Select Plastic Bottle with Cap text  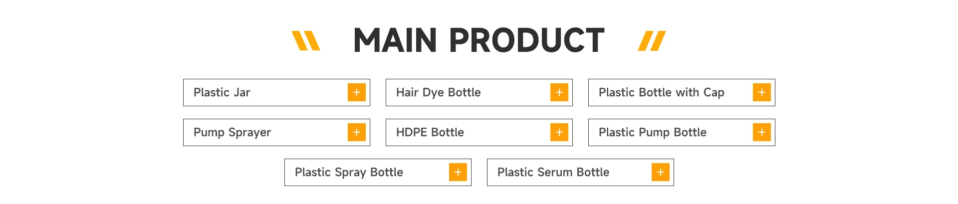pyautogui.click(x=661, y=92)
